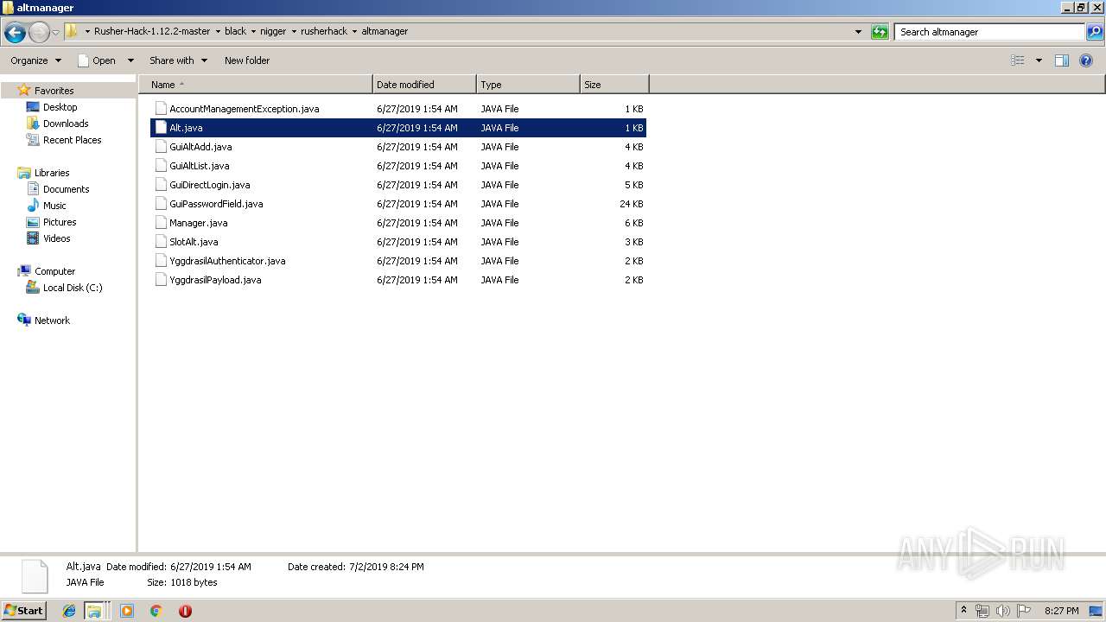
Task: Open Music library in navigation pane
Action: pos(54,206)
